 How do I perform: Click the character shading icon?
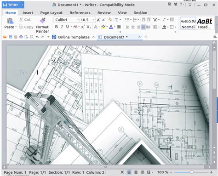click(119, 27)
